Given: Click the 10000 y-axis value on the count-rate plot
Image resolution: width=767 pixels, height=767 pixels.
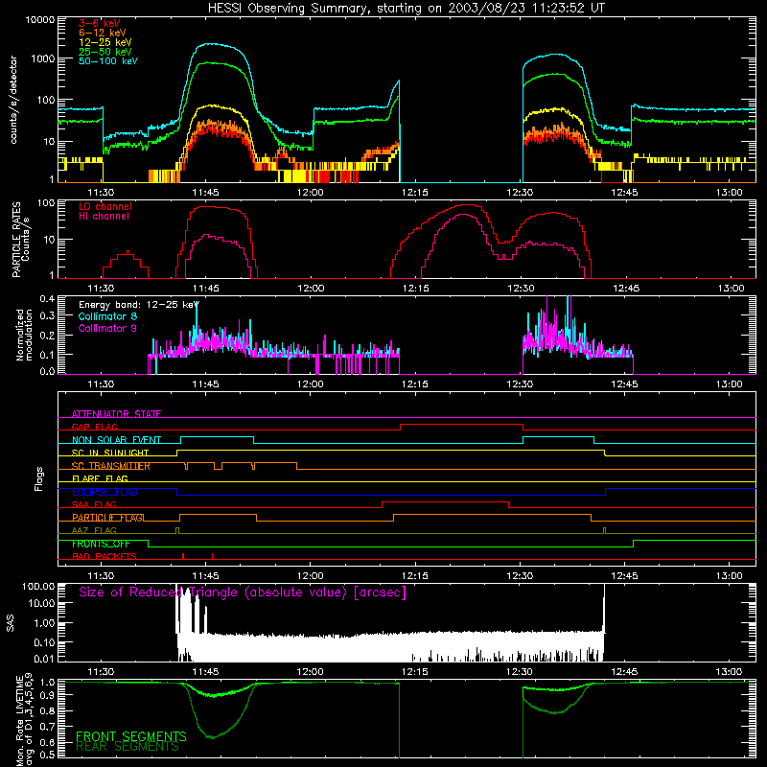Looking at the screenshot, I should (39, 20).
